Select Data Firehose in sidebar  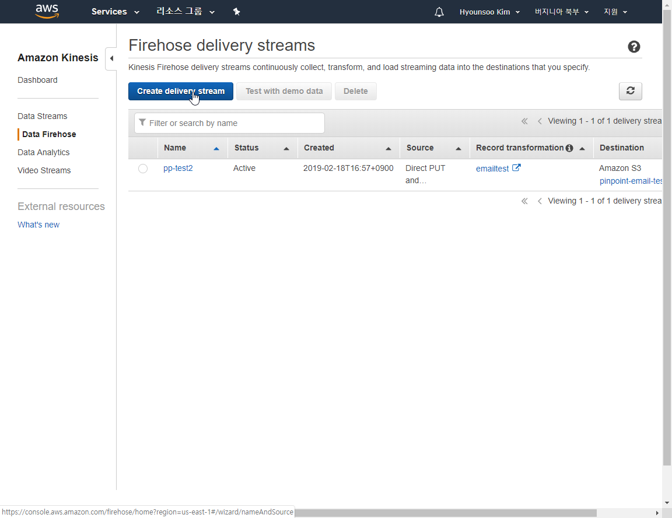pos(49,134)
